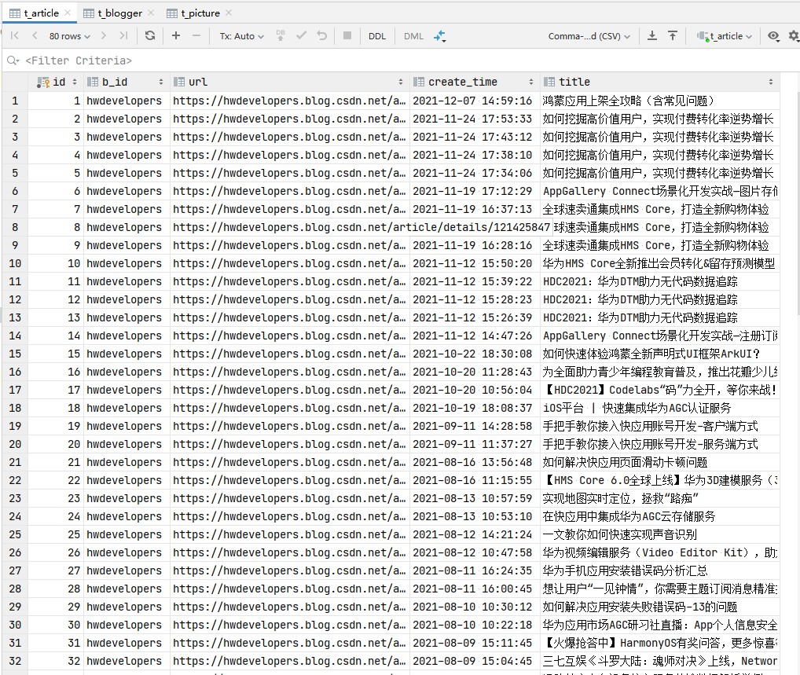The image size is (800, 675).
Task: Delete the selected row with minus icon
Action: tap(196, 35)
